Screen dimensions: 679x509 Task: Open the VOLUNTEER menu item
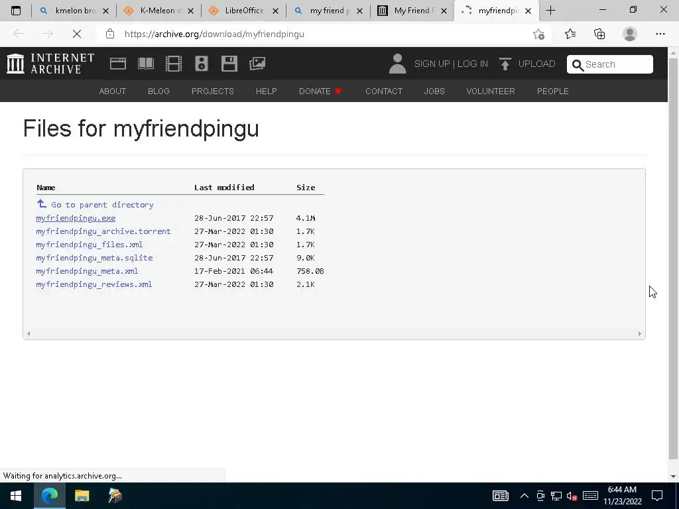[x=491, y=91]
